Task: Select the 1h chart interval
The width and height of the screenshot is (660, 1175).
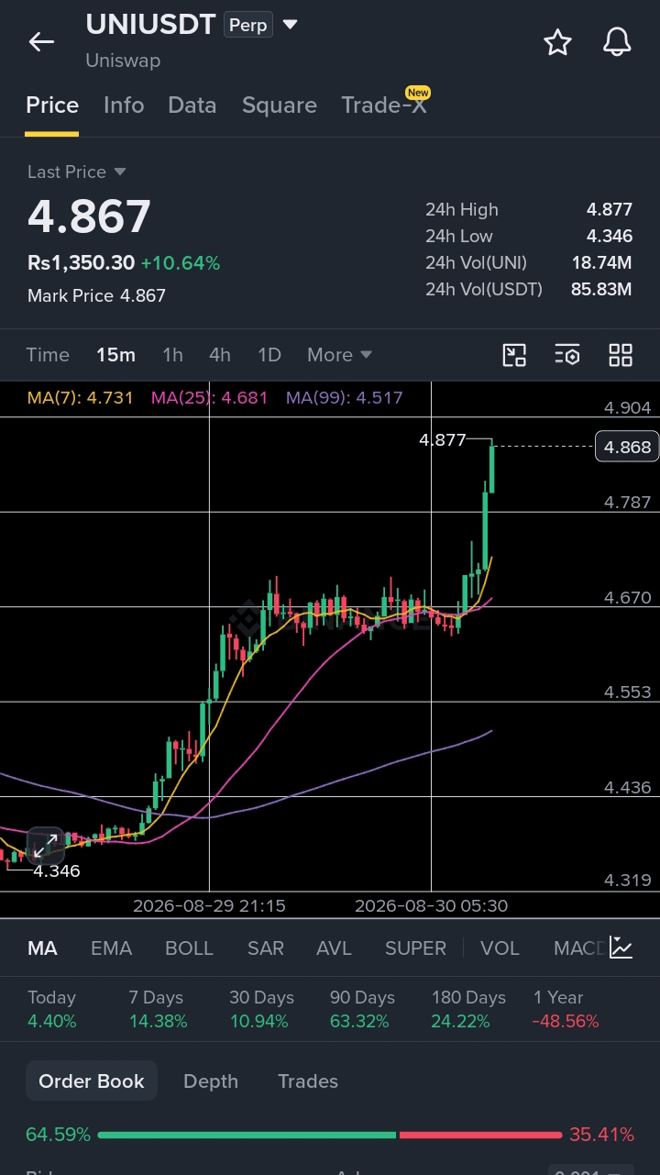Action: pyautogui.click(x=172, y=355)
